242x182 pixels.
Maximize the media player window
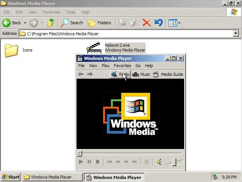[x=174, y=58]
